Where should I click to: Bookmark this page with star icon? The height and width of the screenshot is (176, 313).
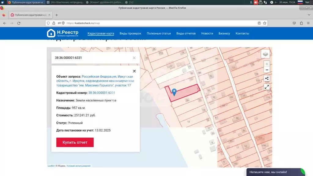click(265, 23)
